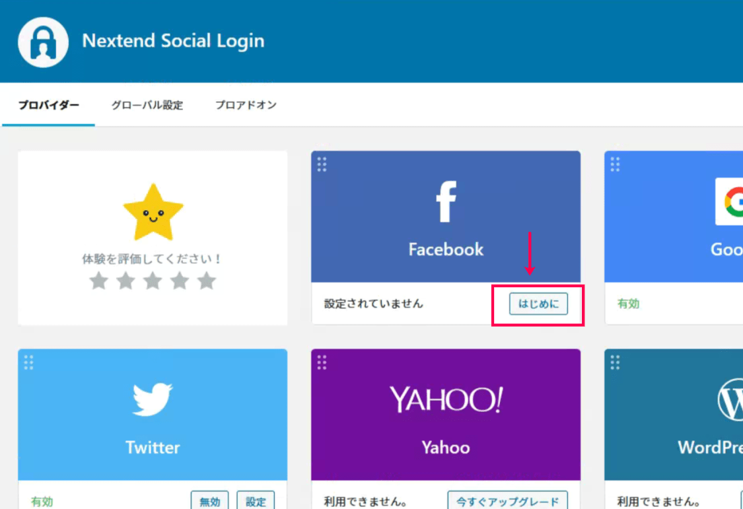Screen dimensions: 743x509
Task: Click 利用できません。 on Yahoo card
Action: click(365, 502)
